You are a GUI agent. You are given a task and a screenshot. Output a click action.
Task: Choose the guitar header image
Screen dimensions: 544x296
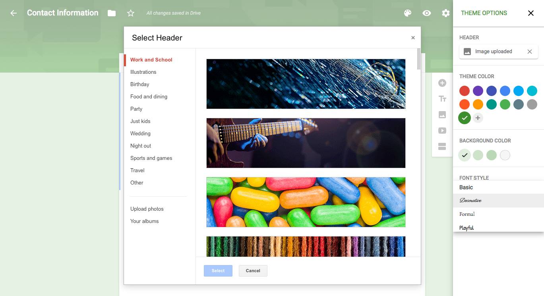306,143
